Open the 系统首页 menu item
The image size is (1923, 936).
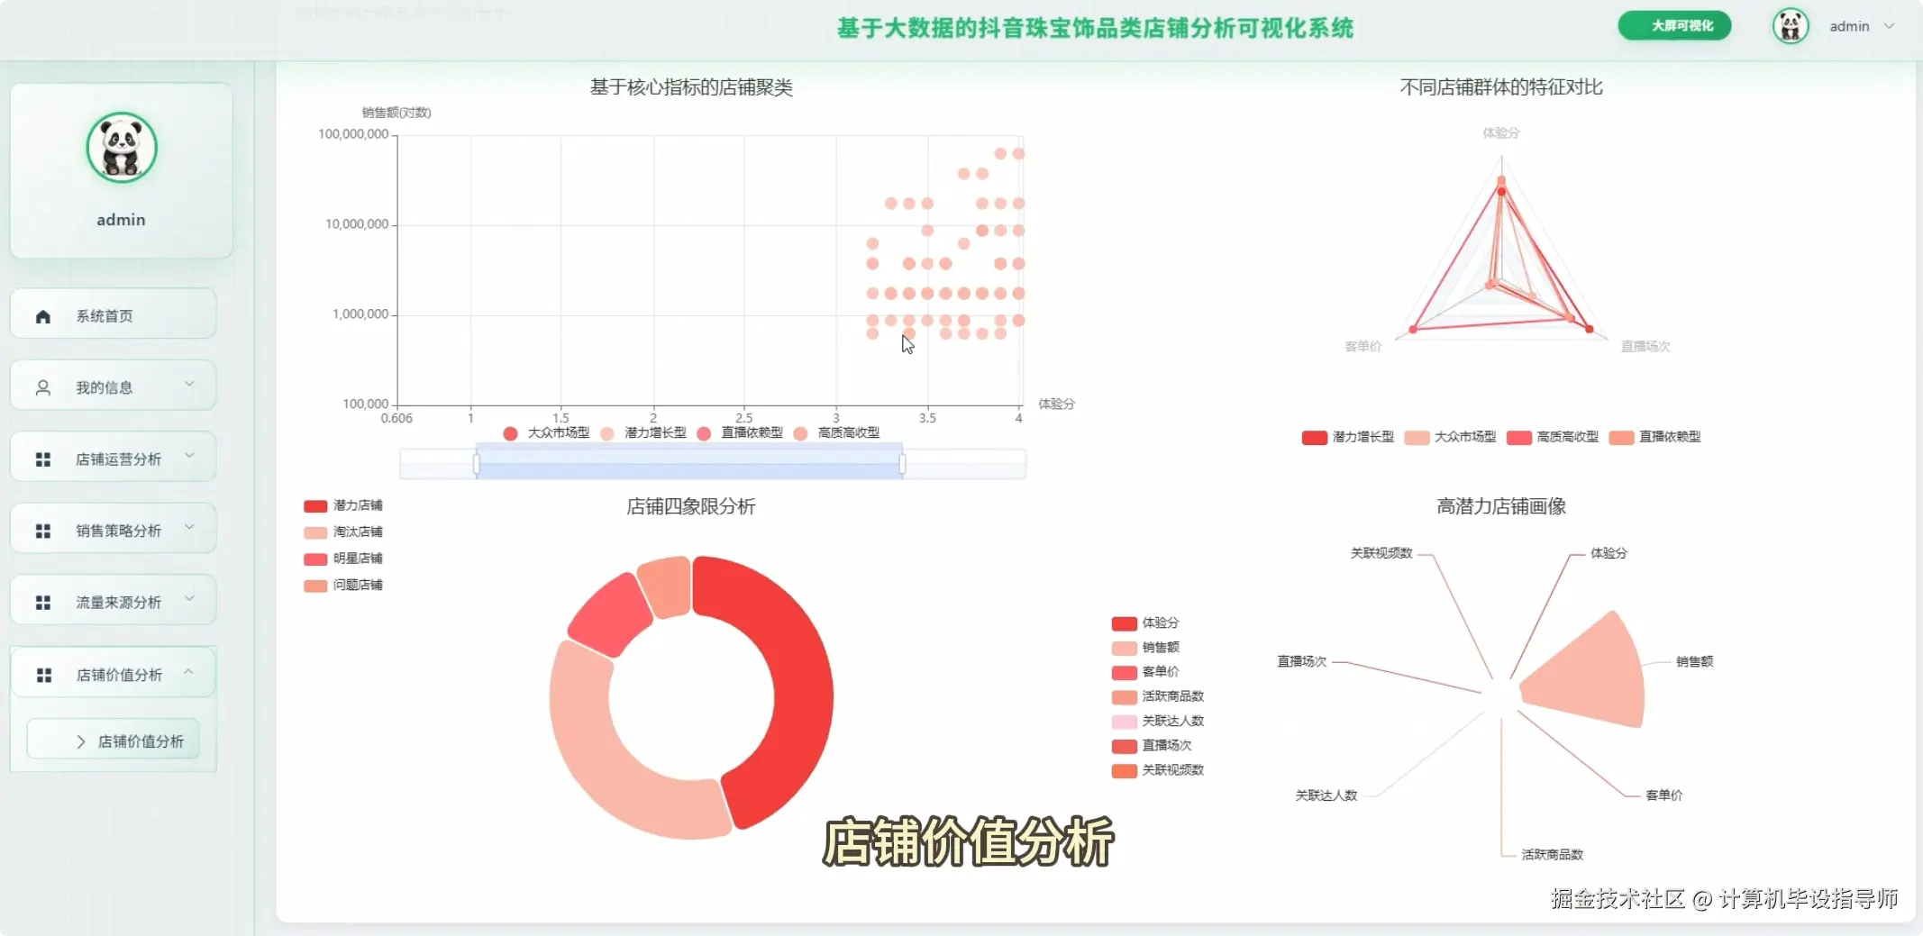coord(113,314)
